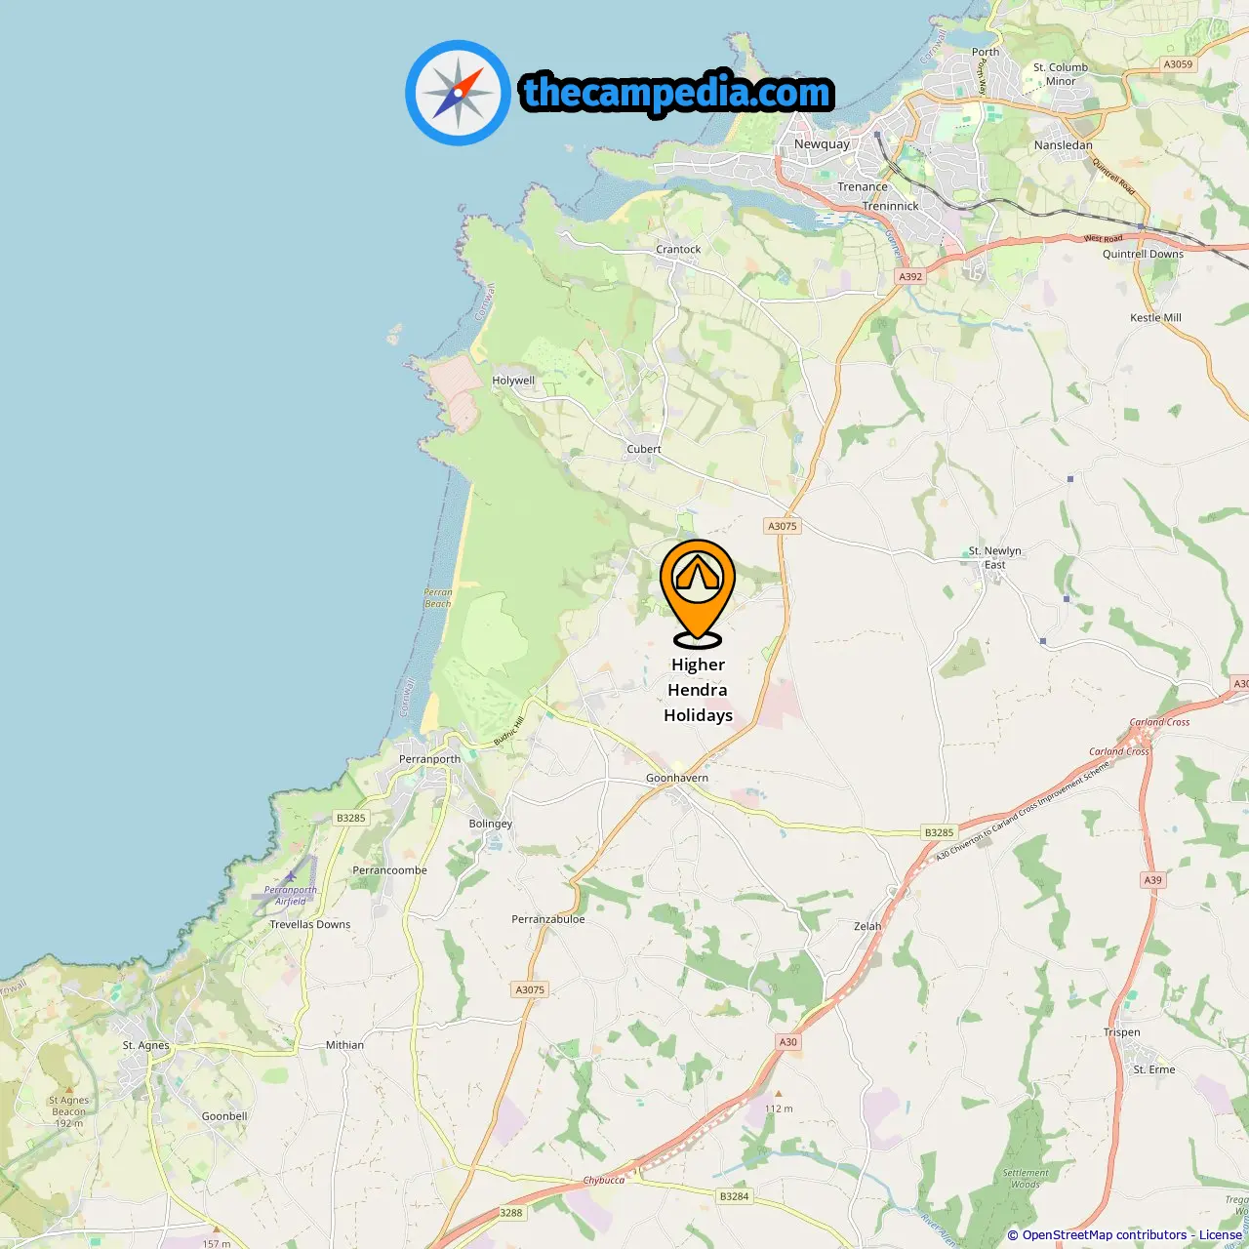Open the OpenStreetMap contributors link
Viewport: 1249px width, 1249px height.
point(1105,1235)
